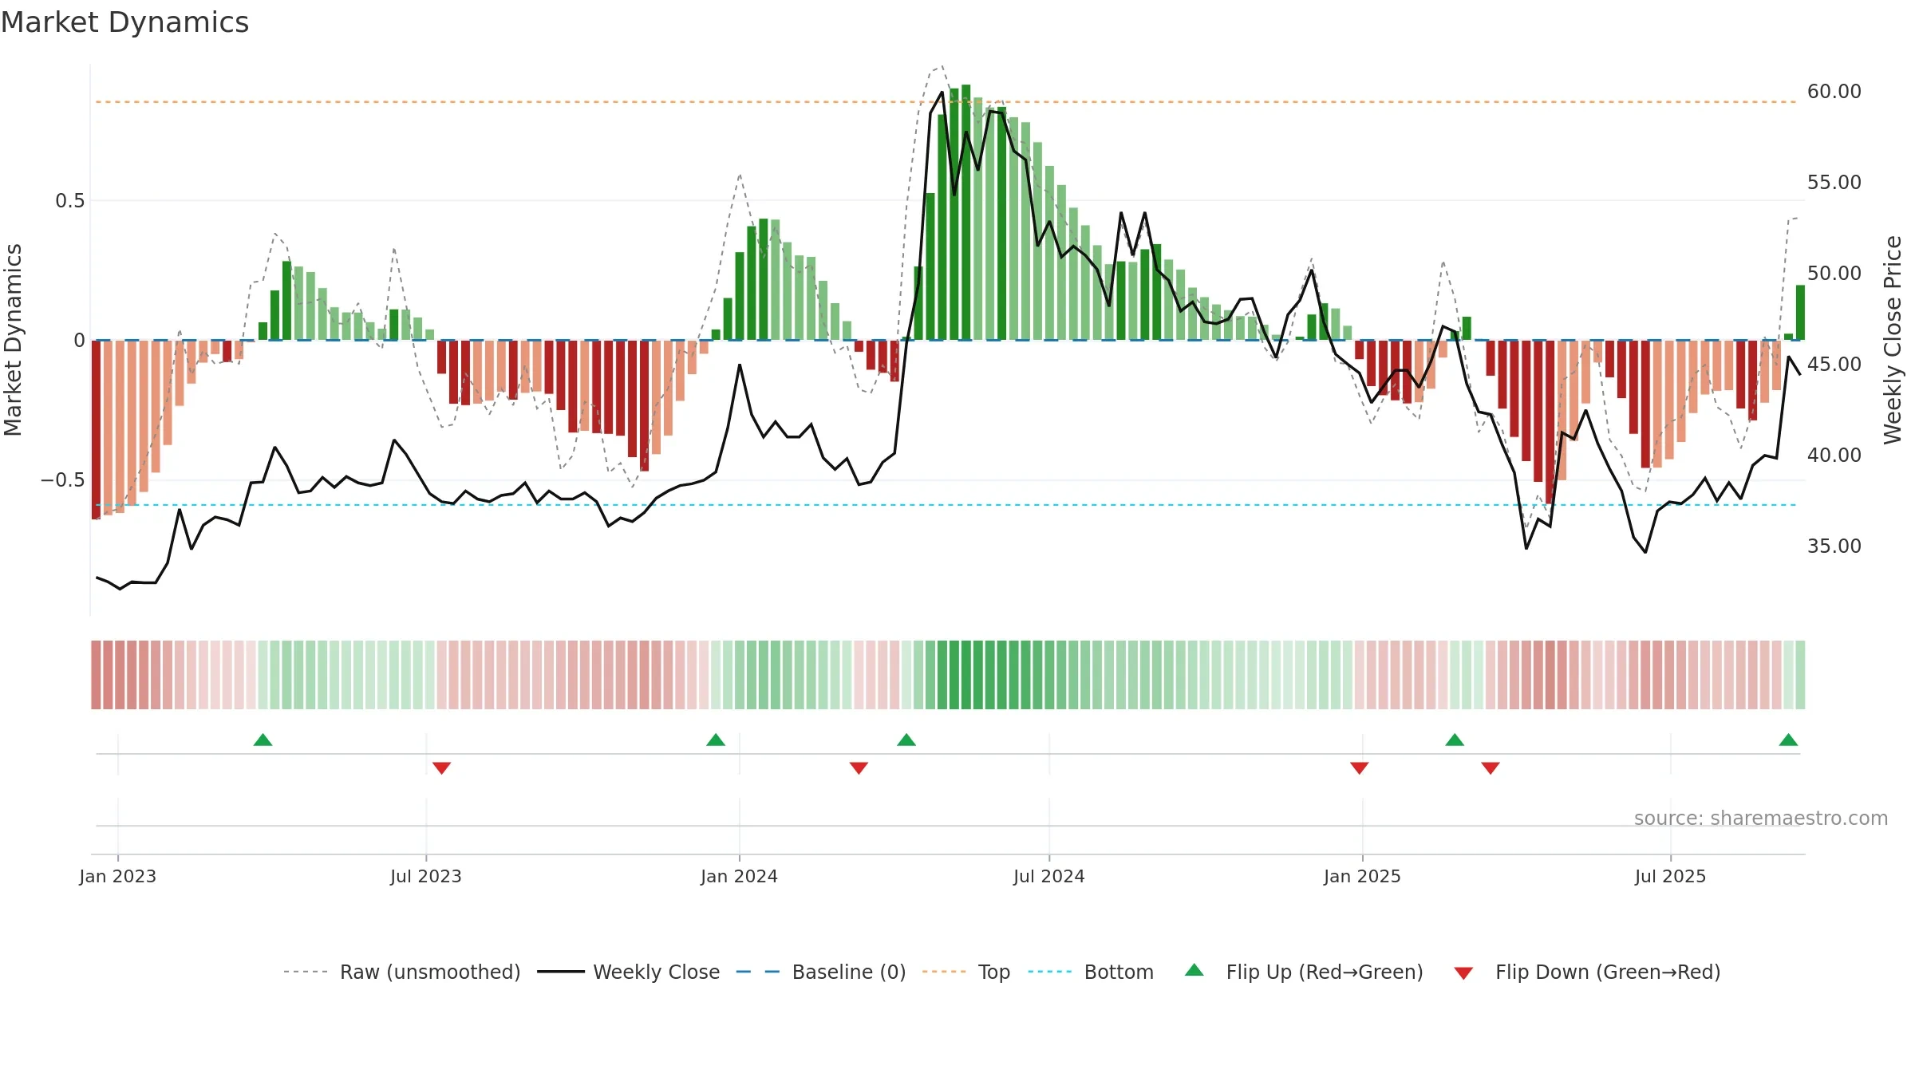
Task: Select first green flip-up marker in early 2023
Action: click(x=263, y=740)
